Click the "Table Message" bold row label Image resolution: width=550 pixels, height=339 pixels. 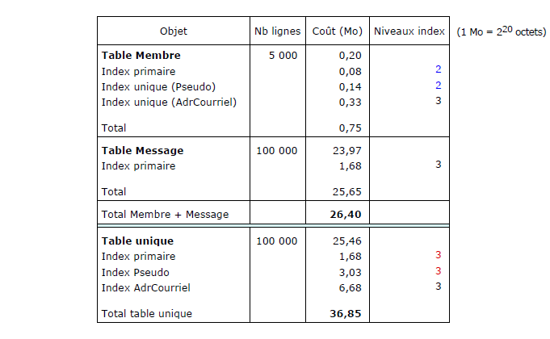(142, 150)
